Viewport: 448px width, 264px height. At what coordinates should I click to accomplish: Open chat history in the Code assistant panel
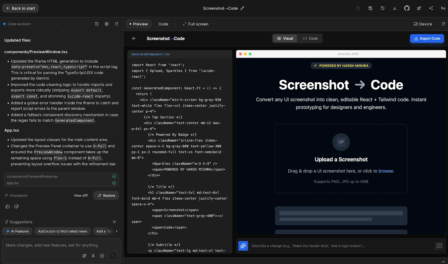pyautogui.click(x=97, y=24)
